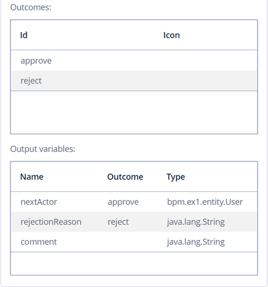Select the nextActor variable row

click(134, 202)
